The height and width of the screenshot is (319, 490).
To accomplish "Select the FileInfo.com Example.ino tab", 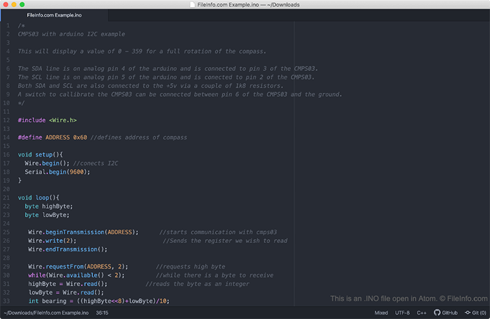I will coord(54,15).
